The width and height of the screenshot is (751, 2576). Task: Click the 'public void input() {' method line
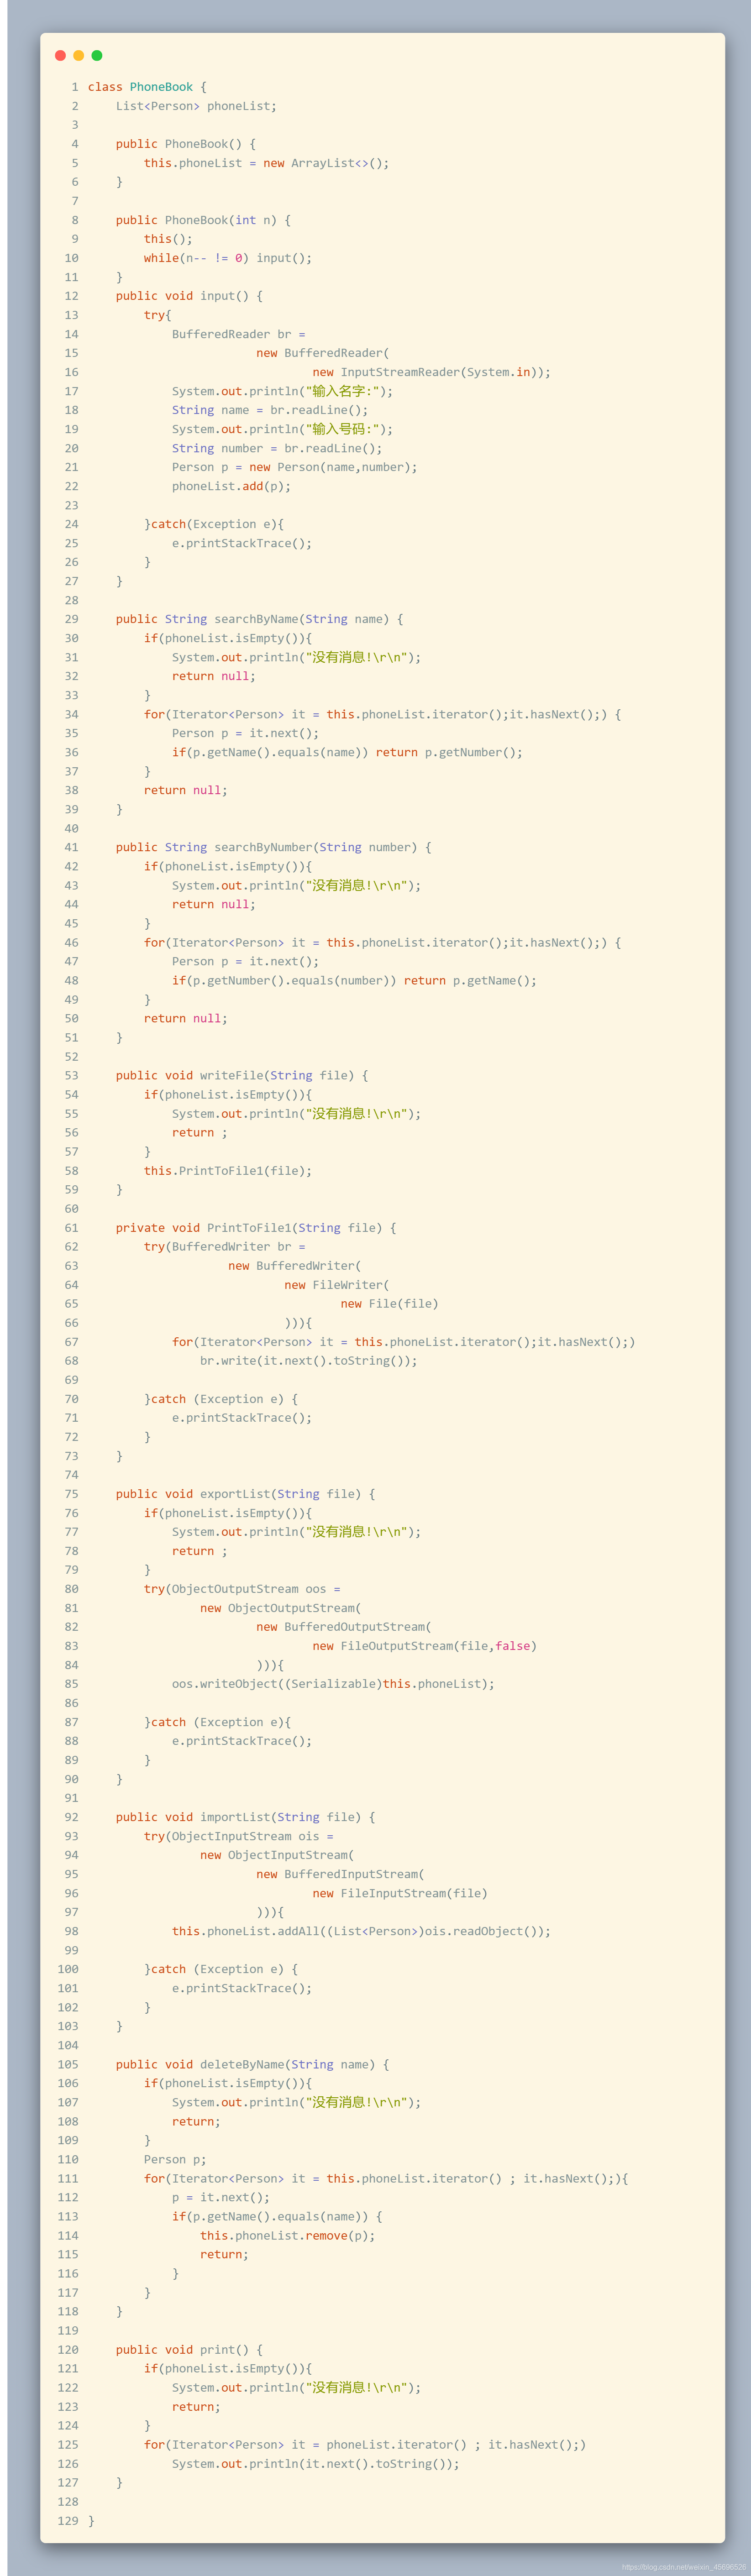[189, 296]
